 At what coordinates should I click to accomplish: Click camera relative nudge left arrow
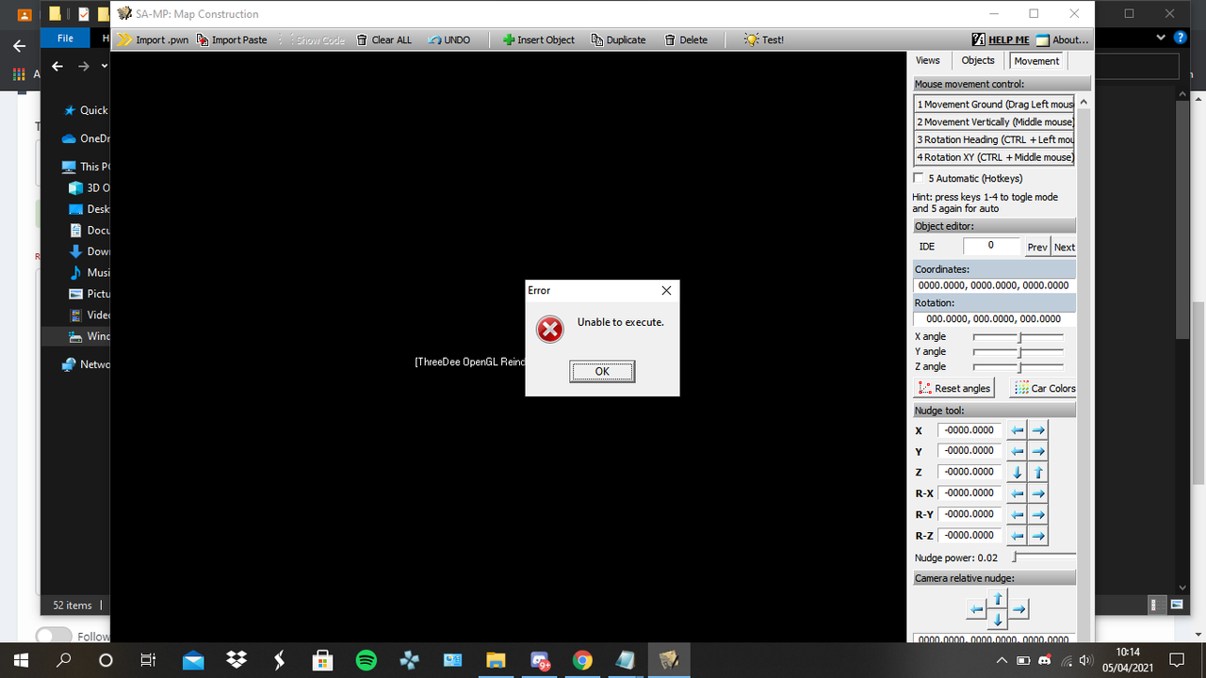click(977, 609)
